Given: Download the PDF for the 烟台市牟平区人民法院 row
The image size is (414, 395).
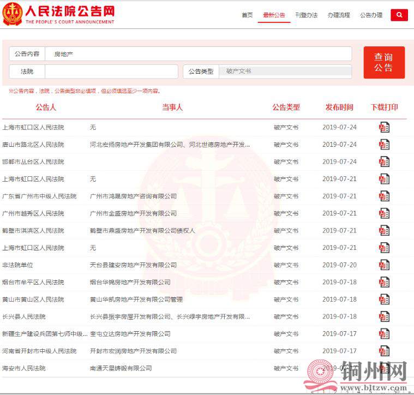Looking at the screenshot, I should [384, 282].
